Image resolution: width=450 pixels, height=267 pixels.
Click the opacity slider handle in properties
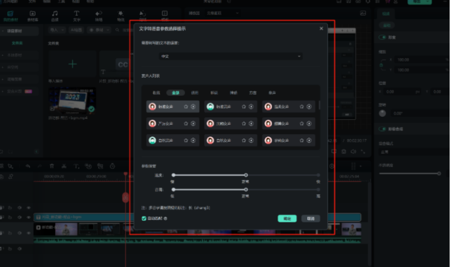point(439,174)
